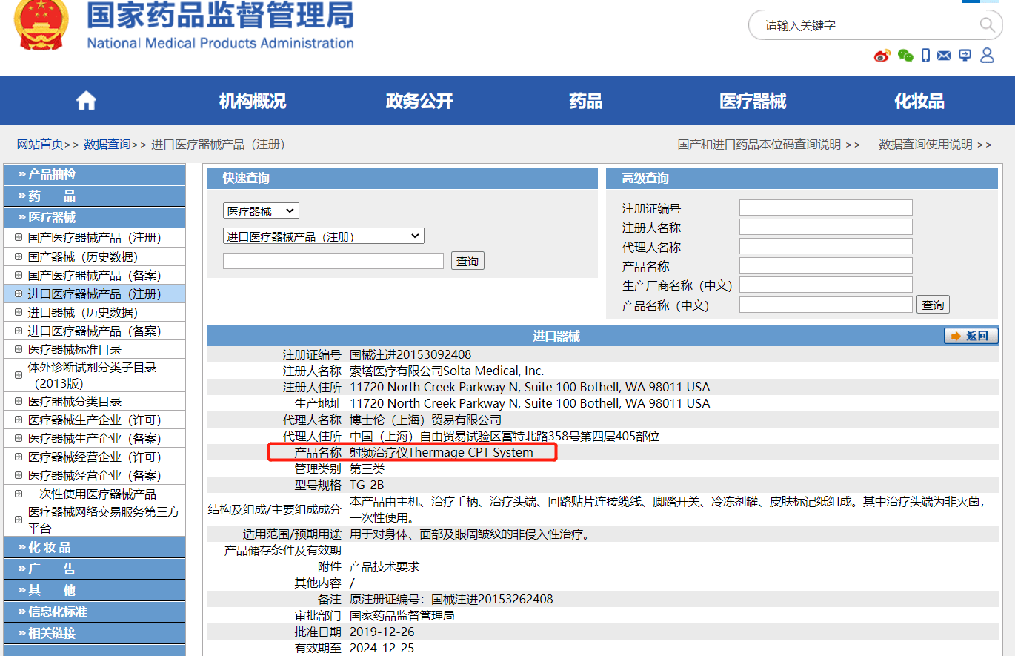Open the 进口医疗器械产品（注册） dropdown
This screenshot has height=656, width=1015.
tap(324, 236)
